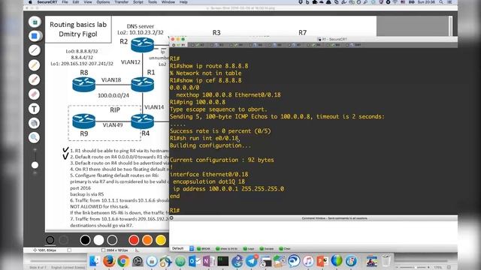This screenshot has width=481, height=270.
Task: Pick the dark gray color swatch
Action: (x=112, y=240)
